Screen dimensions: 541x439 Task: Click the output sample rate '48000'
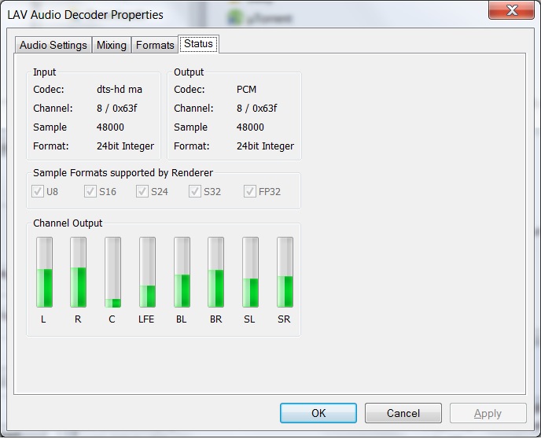pos(250,127)
